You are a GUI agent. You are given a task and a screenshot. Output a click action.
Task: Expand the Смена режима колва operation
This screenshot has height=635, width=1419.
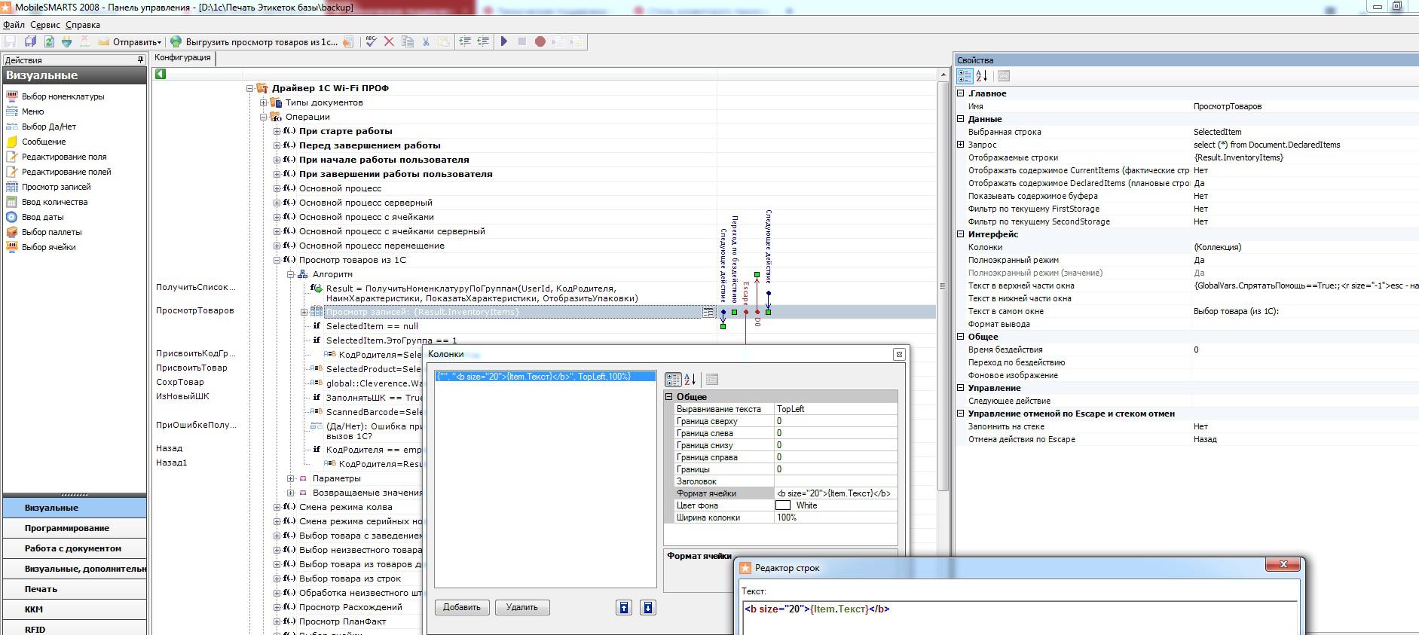coord(277,507)
